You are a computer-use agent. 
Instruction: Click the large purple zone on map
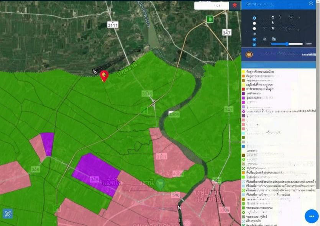(95, 173)
